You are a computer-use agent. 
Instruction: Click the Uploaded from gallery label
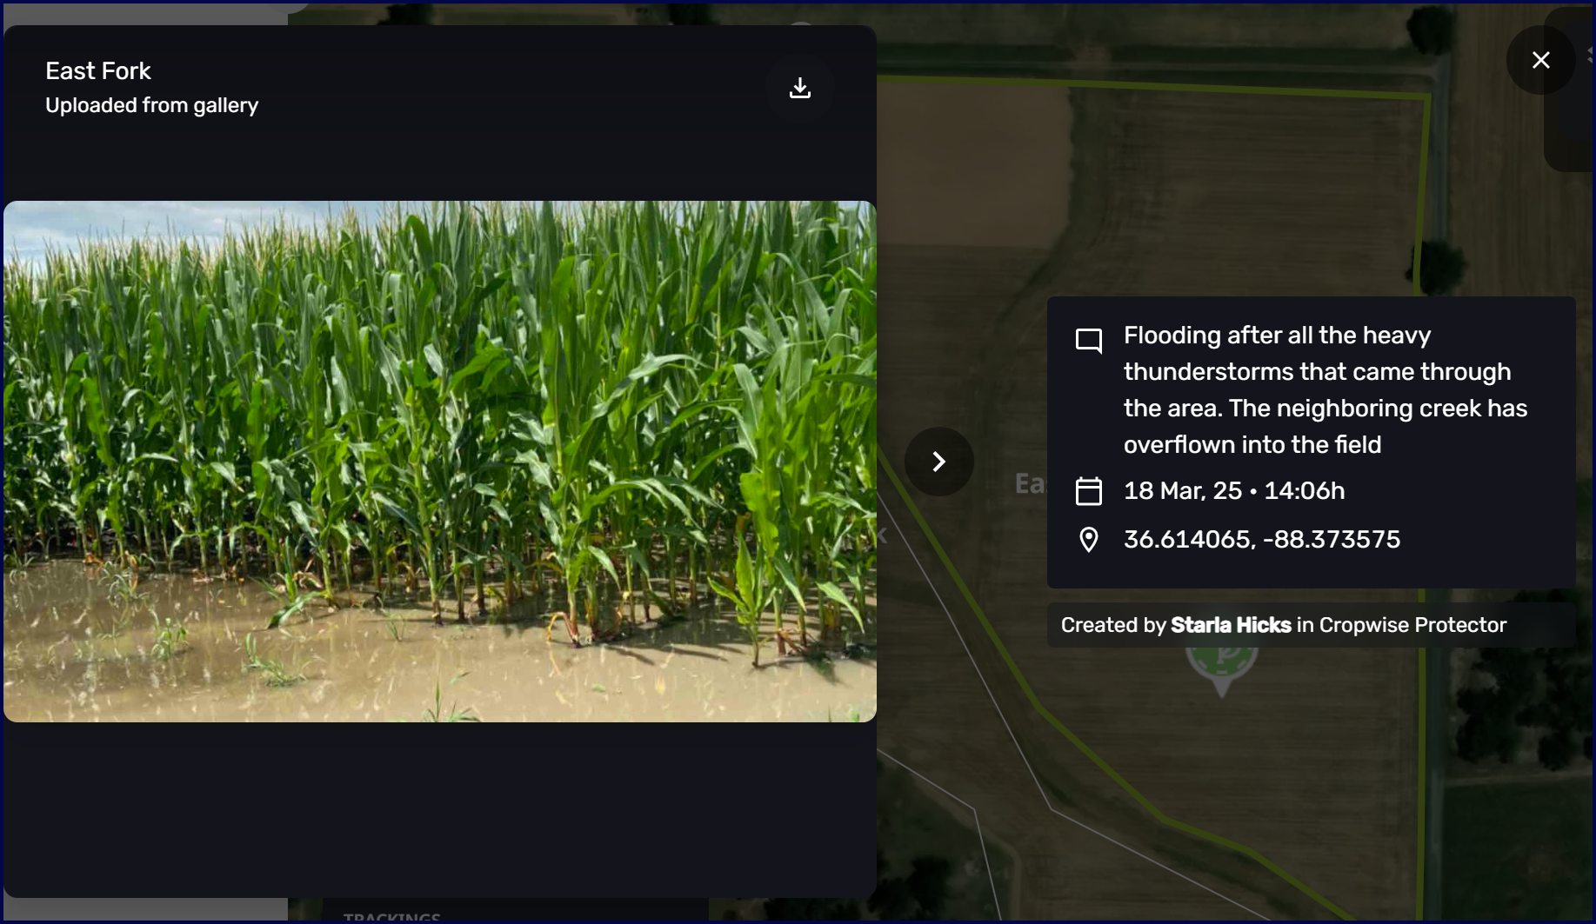[x=152, y=105]
